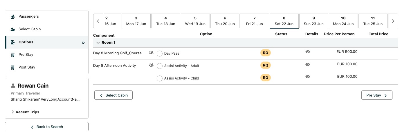View details for Assisi Activity - Adult
This screenshot has height=135, width=400.
coord(308,64)
